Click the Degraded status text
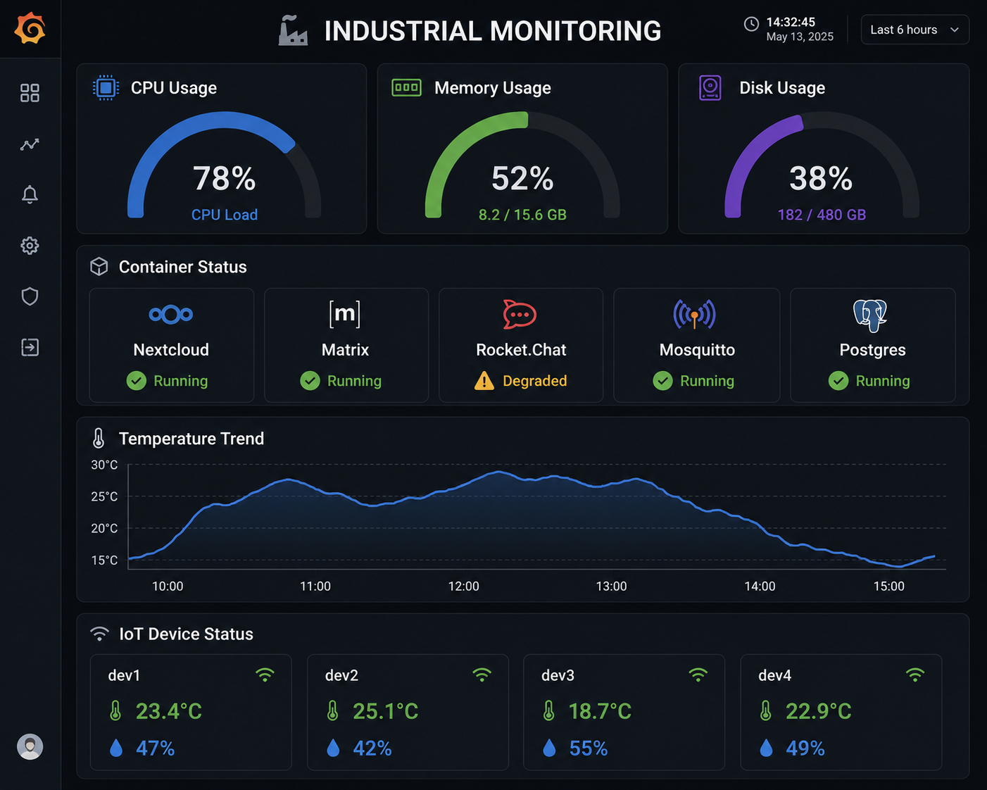This screenshot has height=790, width=987. tap(534, 381)
